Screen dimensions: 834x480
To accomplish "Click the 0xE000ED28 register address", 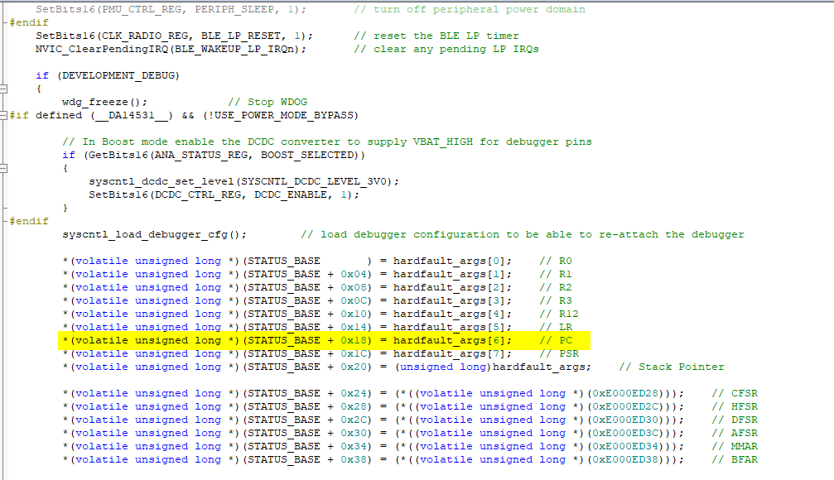I will tap(625, 393).
